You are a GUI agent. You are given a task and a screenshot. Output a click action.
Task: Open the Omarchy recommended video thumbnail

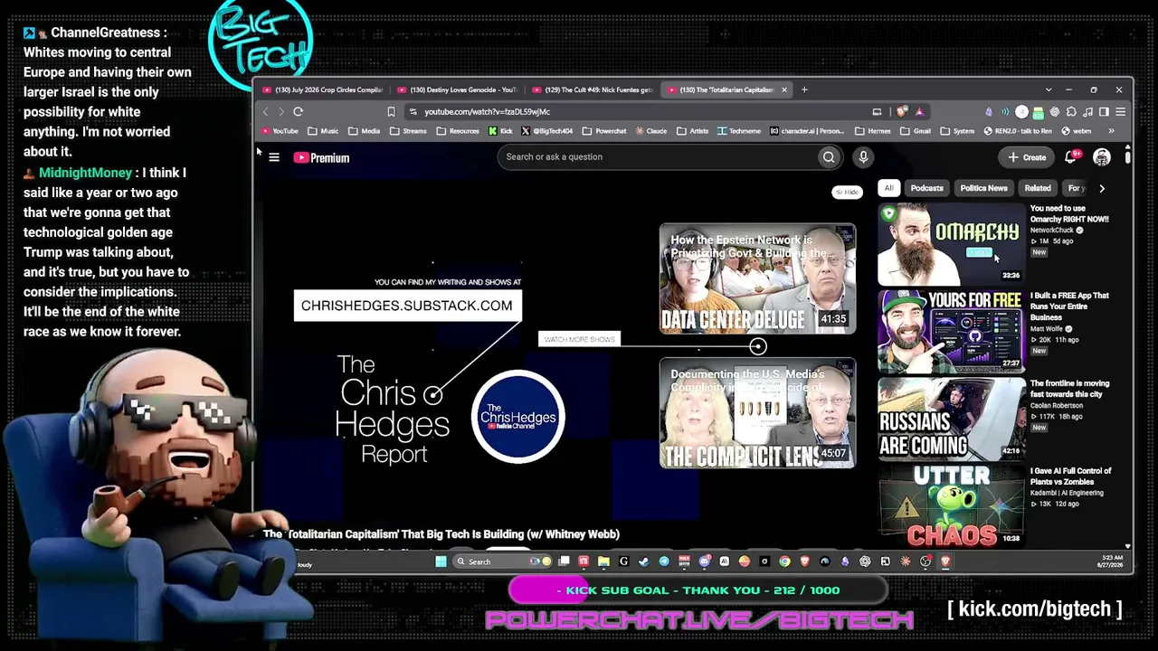[x=950, y=243]
